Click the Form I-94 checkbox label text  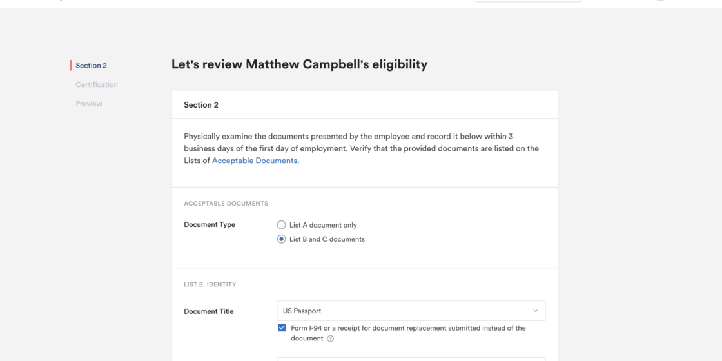pyautogui.click(x=409, y=333)
